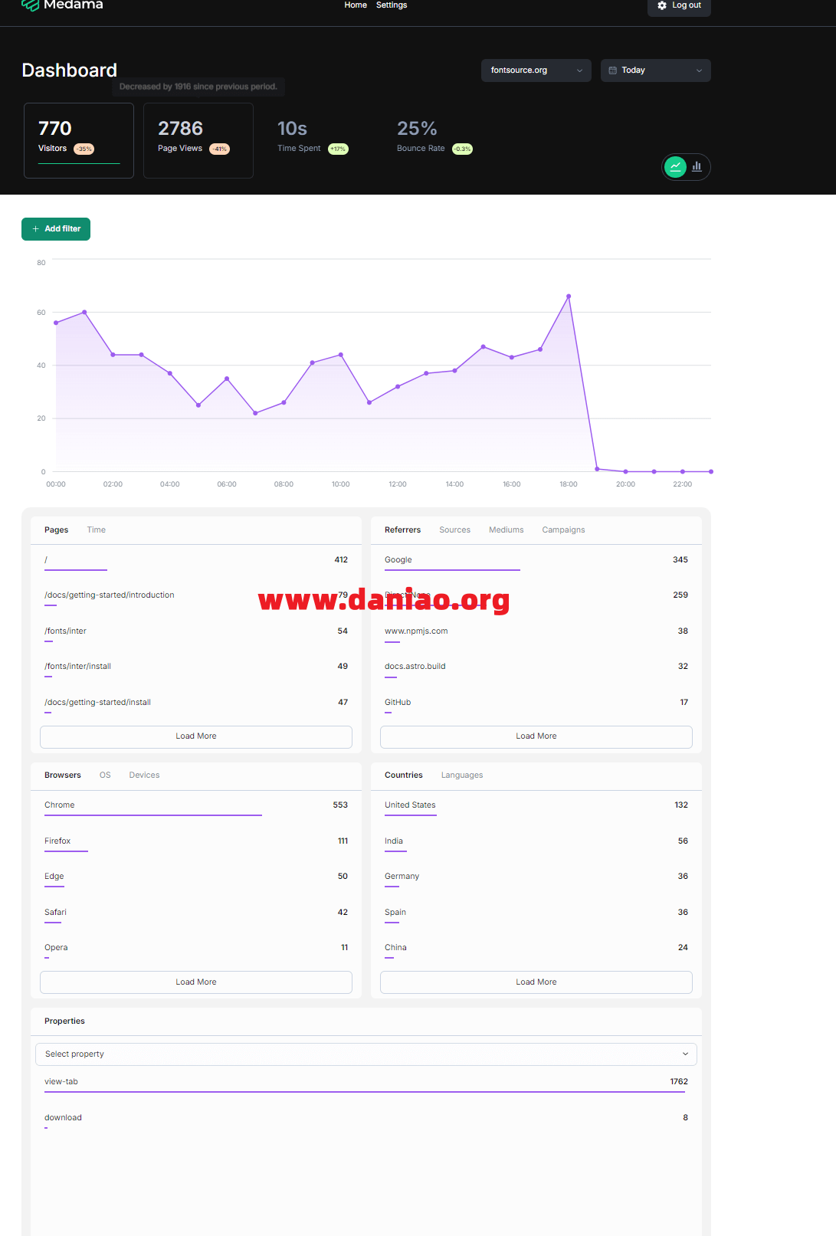Toggle the Visitors stat card
836x1236 pixels.
pos(79,140)
